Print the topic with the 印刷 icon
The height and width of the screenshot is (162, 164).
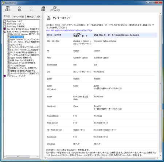click(x=43, y=9)
